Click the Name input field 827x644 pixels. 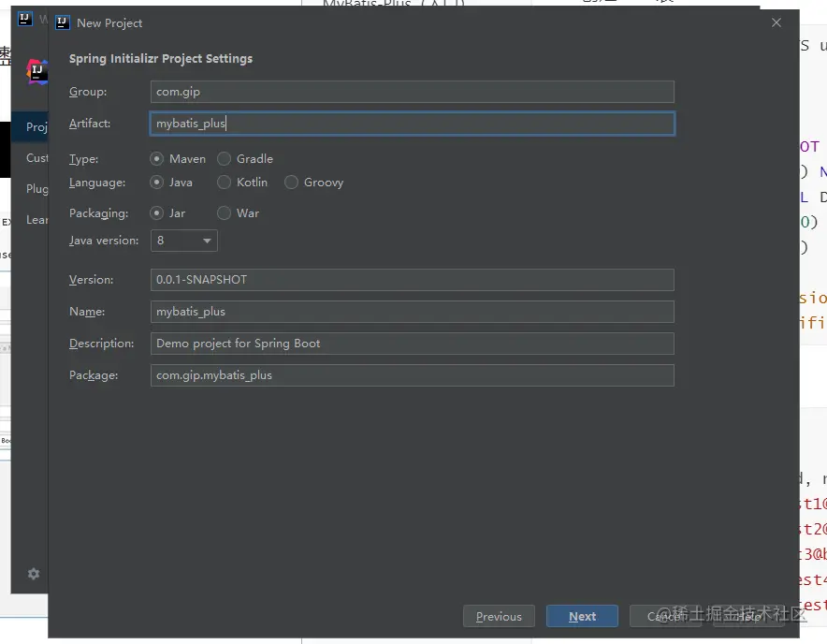412,312
